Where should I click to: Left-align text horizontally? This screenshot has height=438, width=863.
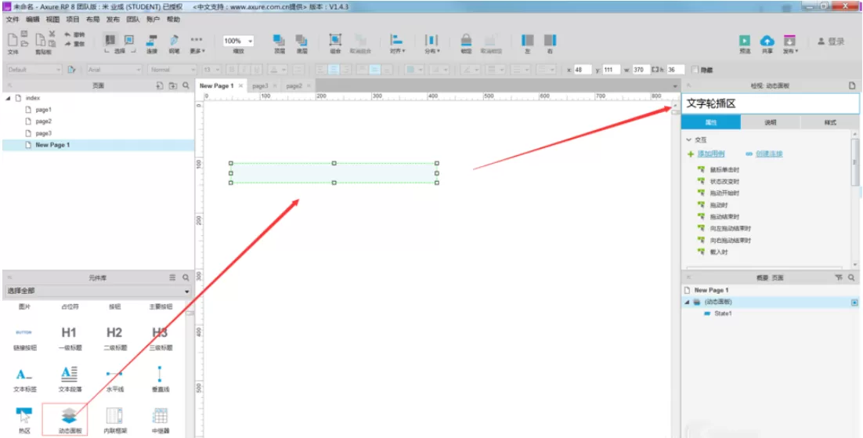coord(321,70)
